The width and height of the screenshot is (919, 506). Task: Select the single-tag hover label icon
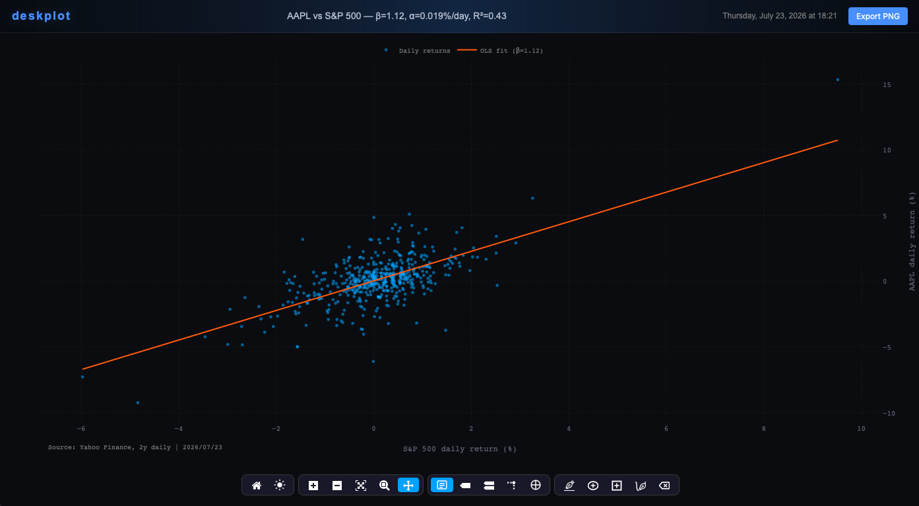coord(465,486)
